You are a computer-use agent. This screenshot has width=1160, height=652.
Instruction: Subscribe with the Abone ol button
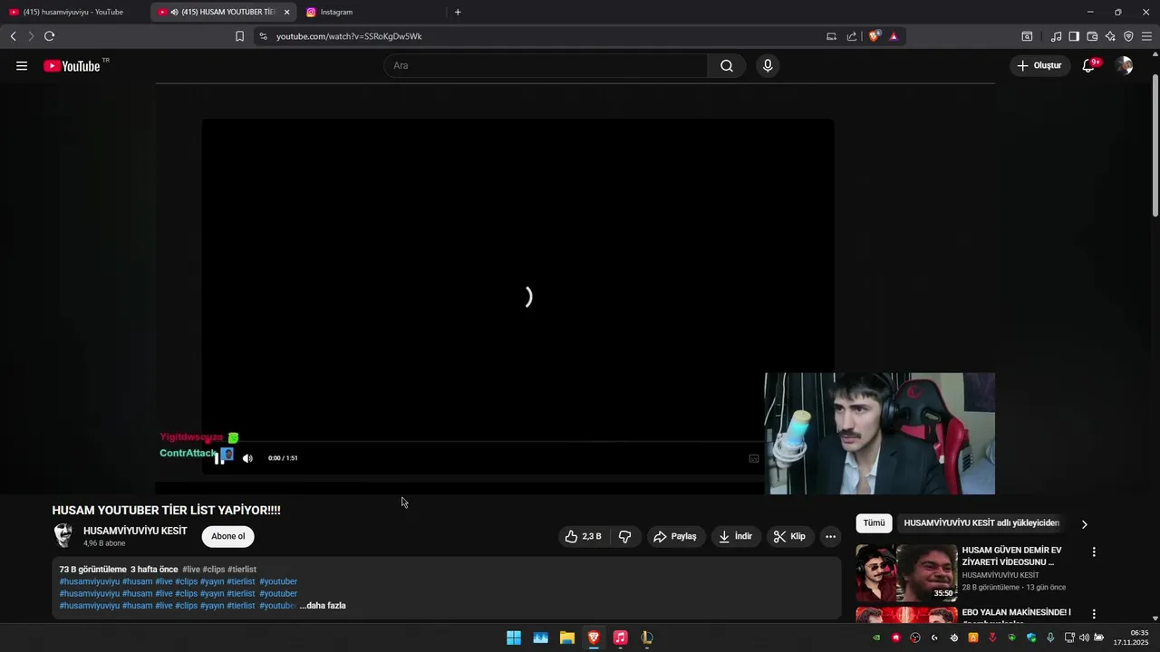[228, 536]
